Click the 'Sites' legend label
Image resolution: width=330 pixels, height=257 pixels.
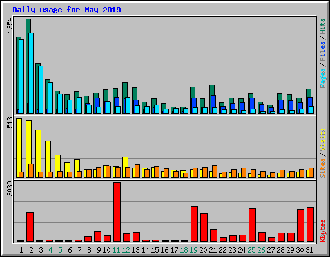(323, 168)
